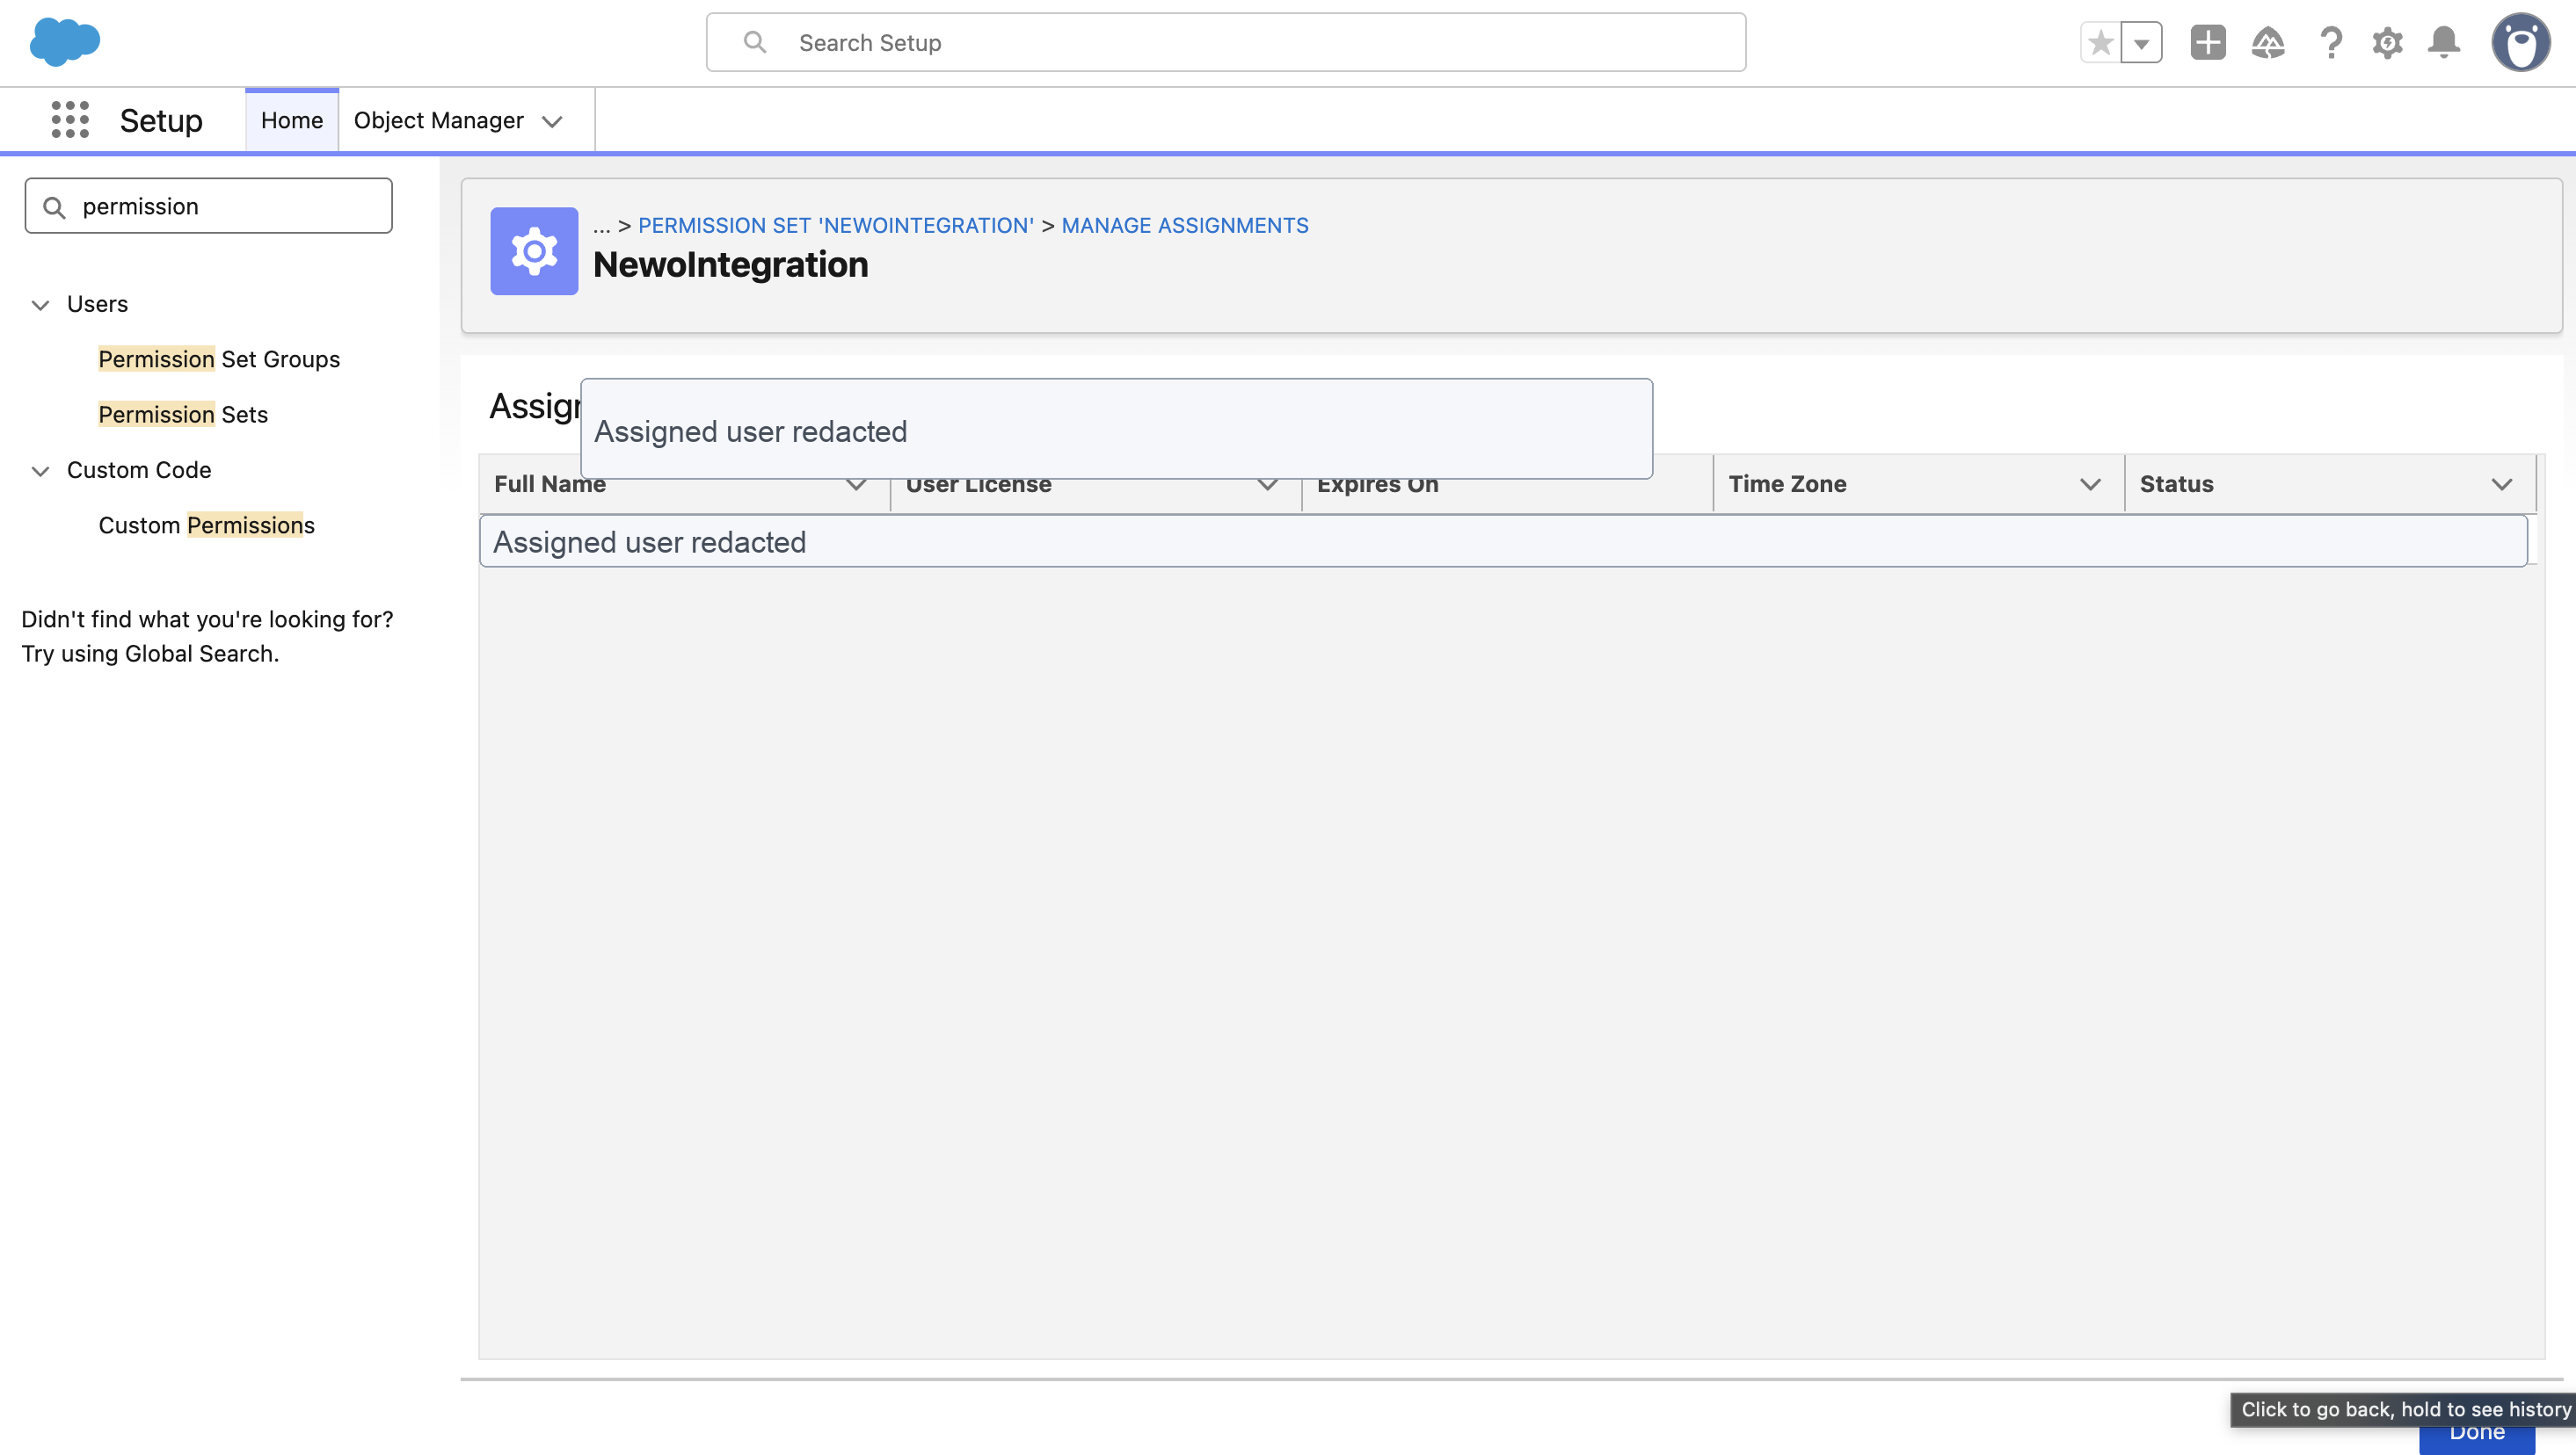Click the NewoIntegration page title
This screenshot has width=2576, height=1455.
pos(730,264)
